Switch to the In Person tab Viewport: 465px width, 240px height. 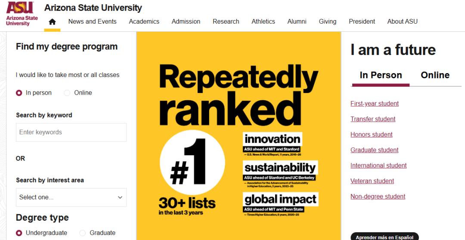[381, 75]
